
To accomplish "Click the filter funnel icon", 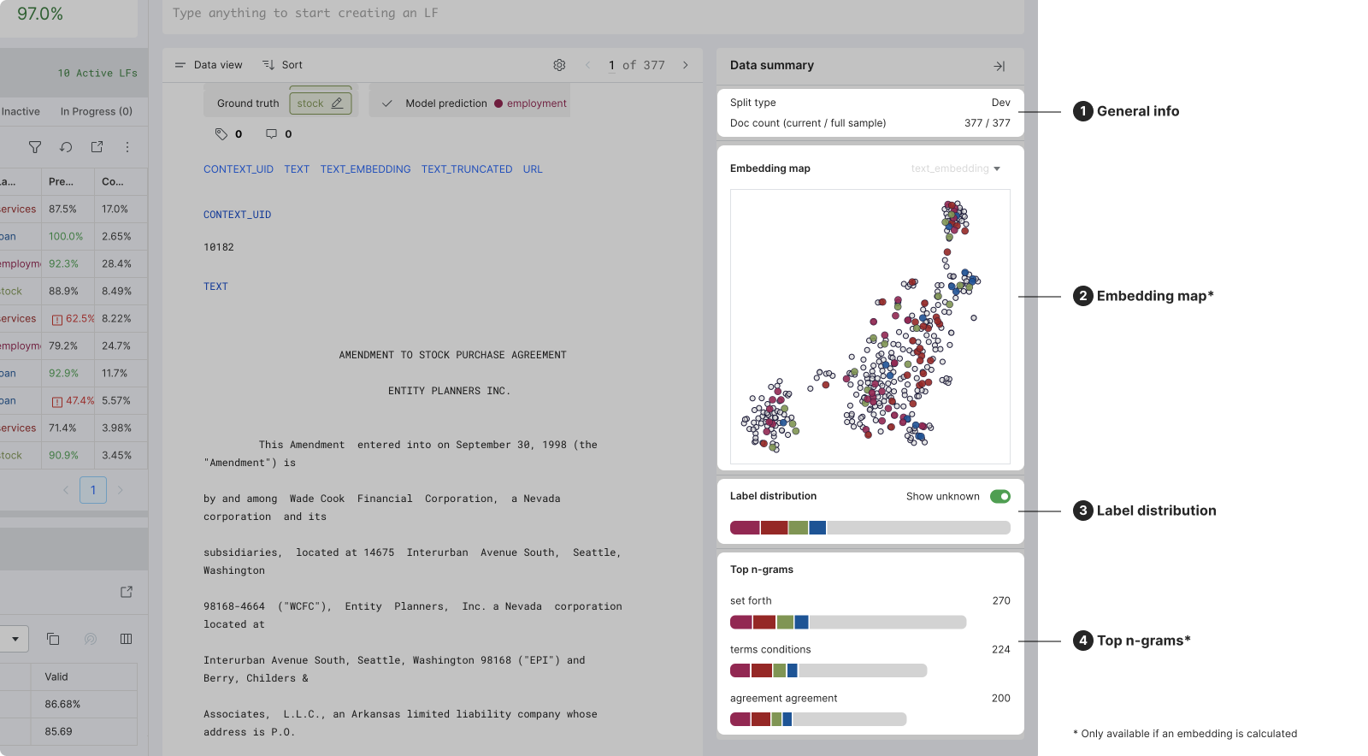I will pos(35,147).
